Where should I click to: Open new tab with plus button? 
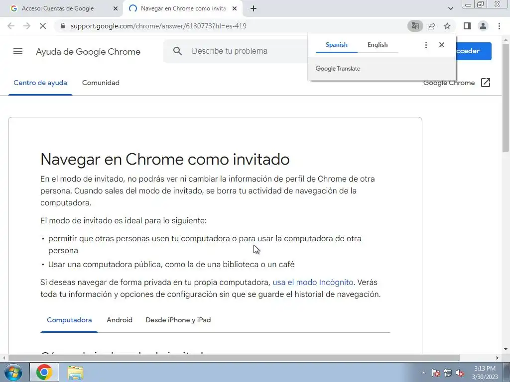click(254, 8)
